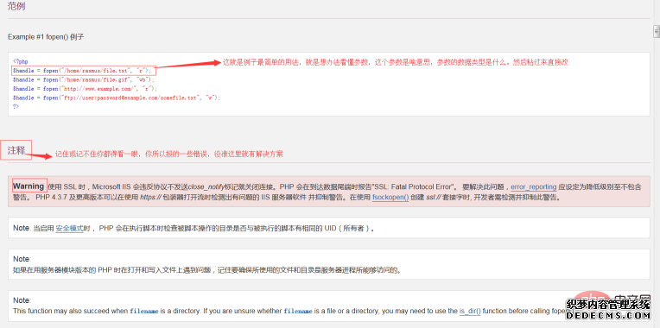Click the 范例 section heading
Screen dimensions: 660x328
pos(16,6)
